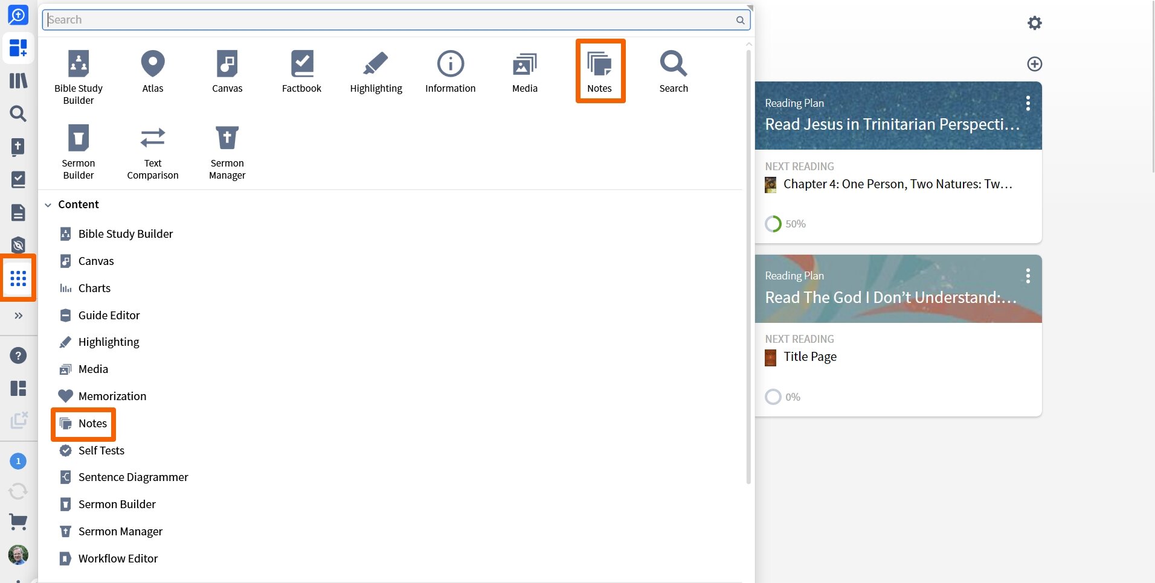Open the Atlas tool
This screenshot has width=1155, height=583.
point(153,71)
